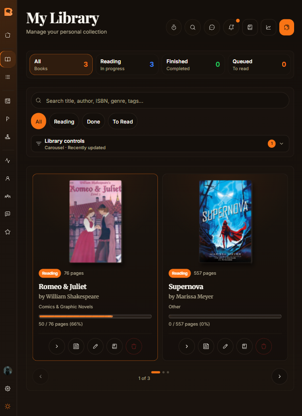Viewport: 302px width, 416px height.
Task: Delete Romeo & Juliet with trash icon
Action: [134, 346]
